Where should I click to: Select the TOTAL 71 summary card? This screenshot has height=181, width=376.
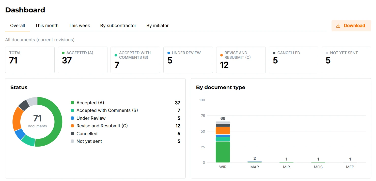tap(30, 60)
